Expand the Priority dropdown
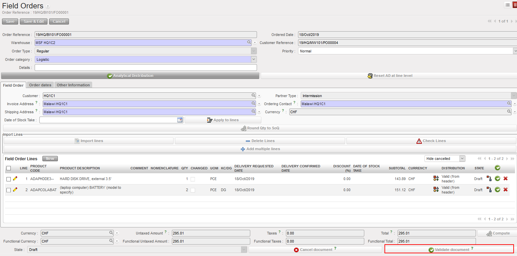 coord(515,51)
